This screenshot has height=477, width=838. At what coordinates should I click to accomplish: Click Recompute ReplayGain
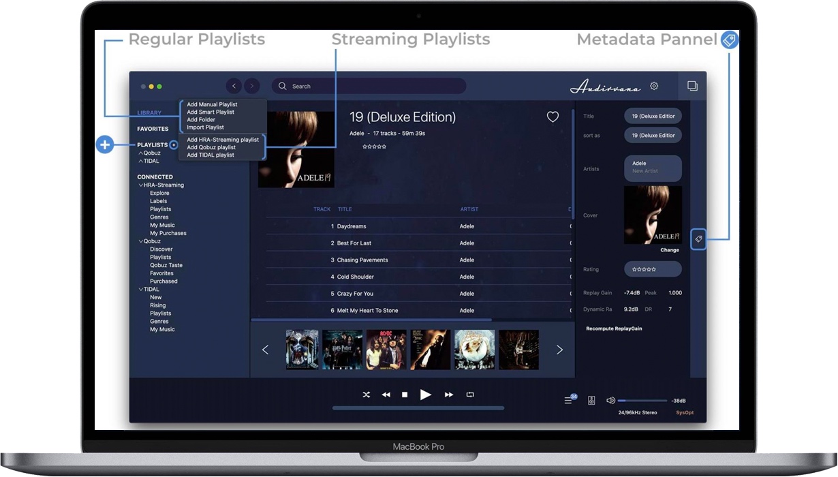click(x=614, y=328)
